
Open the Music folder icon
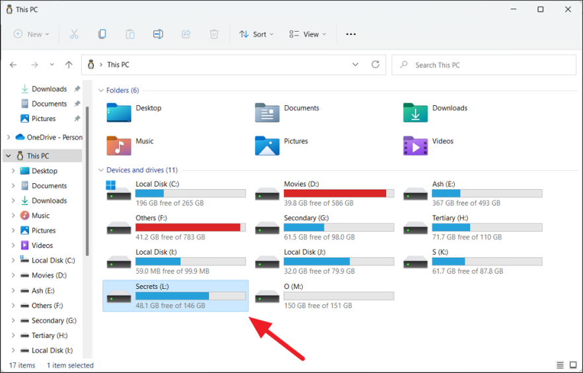pos(119,145)
